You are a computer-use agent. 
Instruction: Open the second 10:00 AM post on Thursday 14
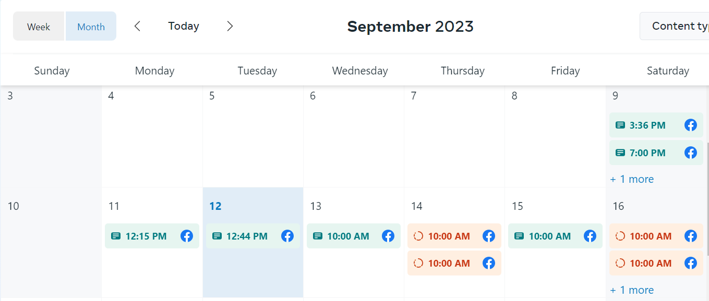[449, 263]
